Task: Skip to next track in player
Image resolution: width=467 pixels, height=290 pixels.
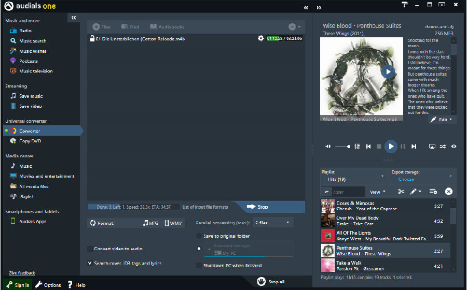Action: coord(414,147)
